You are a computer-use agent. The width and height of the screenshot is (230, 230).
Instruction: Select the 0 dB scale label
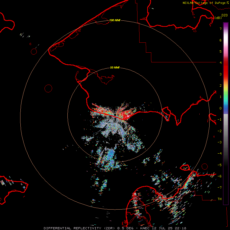pos(221,108)
